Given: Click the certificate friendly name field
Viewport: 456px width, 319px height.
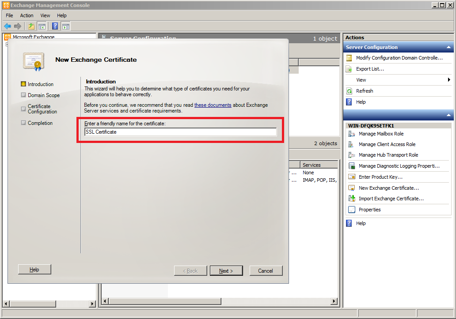Looking at the screenshot, I should 180,132.
